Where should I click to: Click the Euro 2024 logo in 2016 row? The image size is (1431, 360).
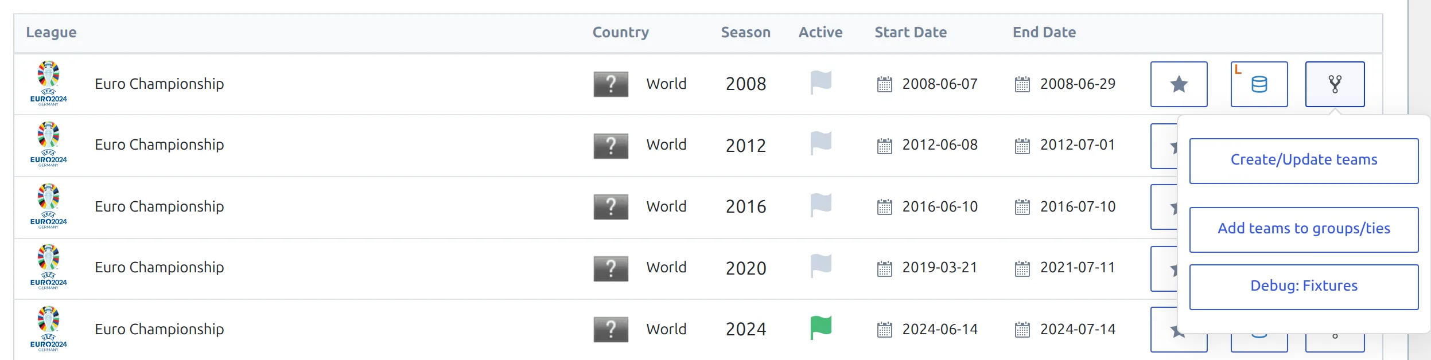coord(49,206)
